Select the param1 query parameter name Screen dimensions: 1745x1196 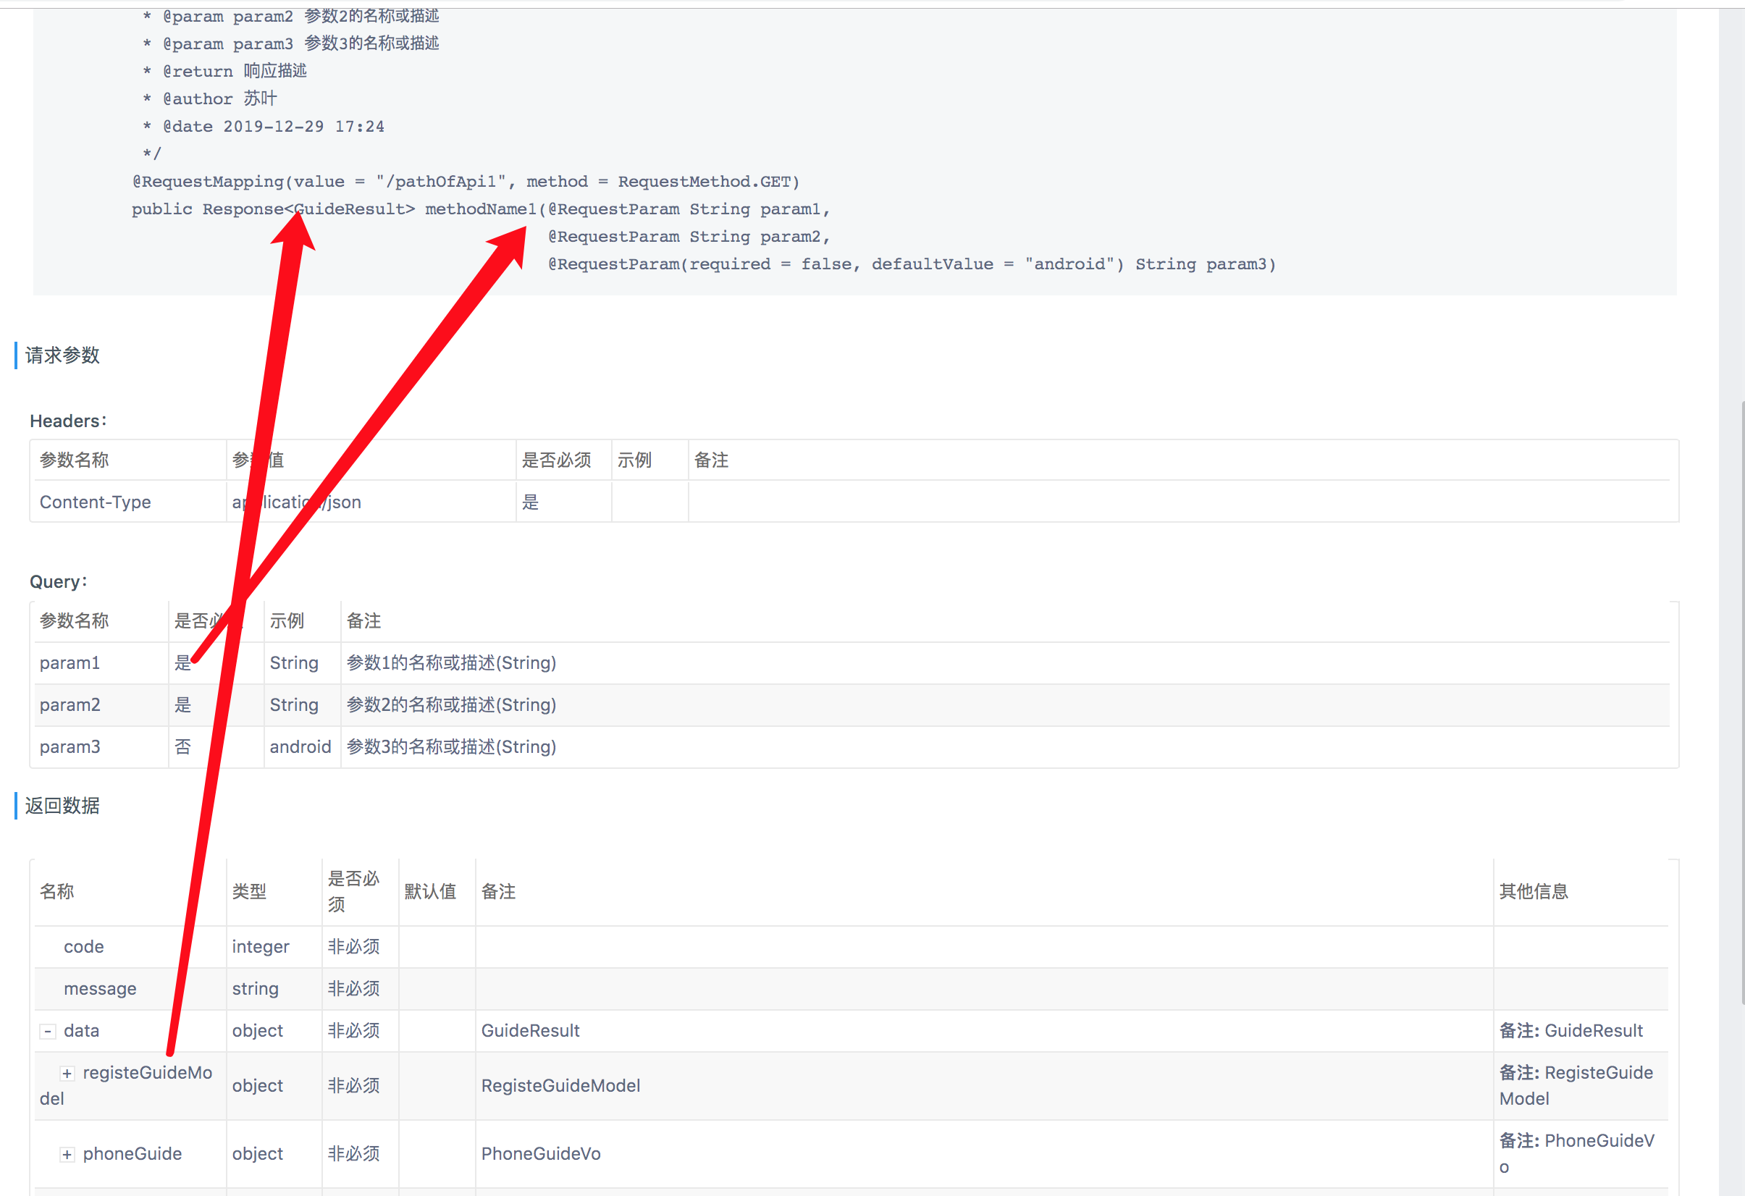[70, 663]
